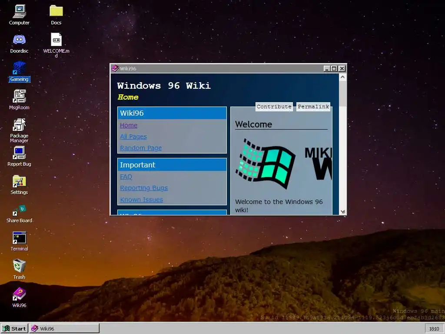The height and width of the screenshot is (334, 445).
Task: Click the Wiki96 sidebar section header
Action: 172,113
